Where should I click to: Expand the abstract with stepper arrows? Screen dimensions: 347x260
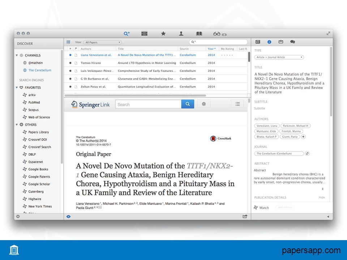click(323, 189)
